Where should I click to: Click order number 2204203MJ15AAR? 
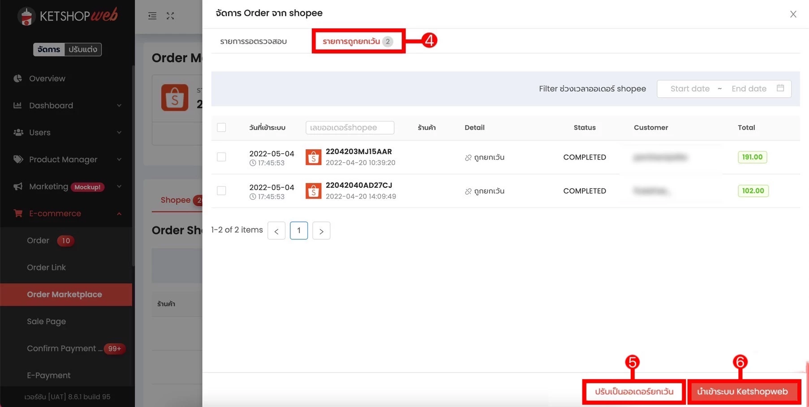tap(359, 152)
